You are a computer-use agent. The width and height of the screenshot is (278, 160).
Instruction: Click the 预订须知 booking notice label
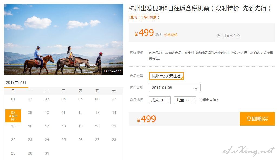tap(136, 53)
